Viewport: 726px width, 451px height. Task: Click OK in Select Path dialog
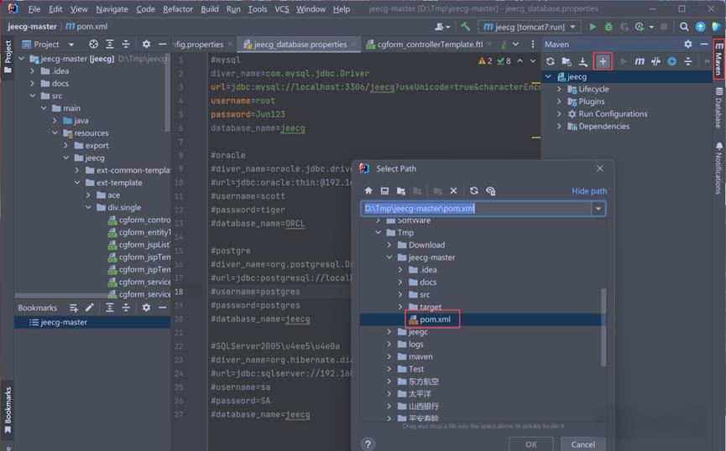click(x=531, y=444)
